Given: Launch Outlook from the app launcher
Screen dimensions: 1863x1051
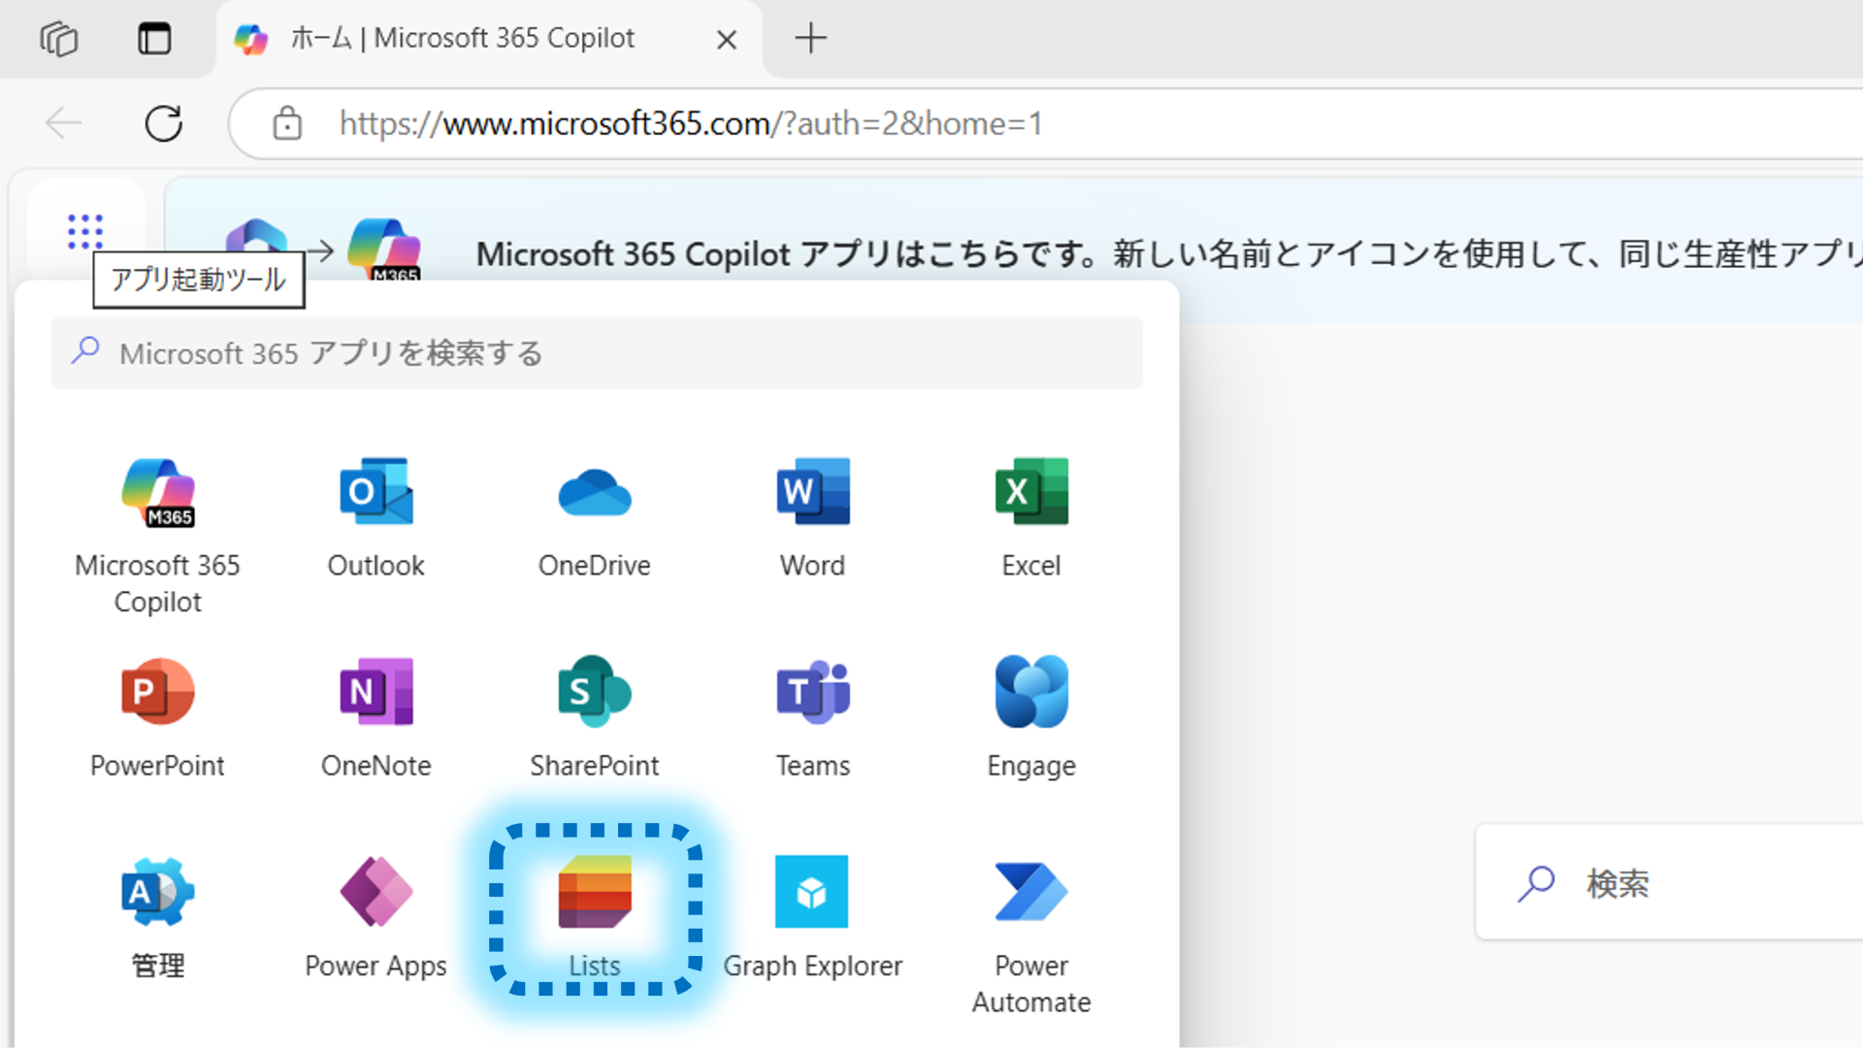Looking at the screenshot, I should [x=376, y=518].
